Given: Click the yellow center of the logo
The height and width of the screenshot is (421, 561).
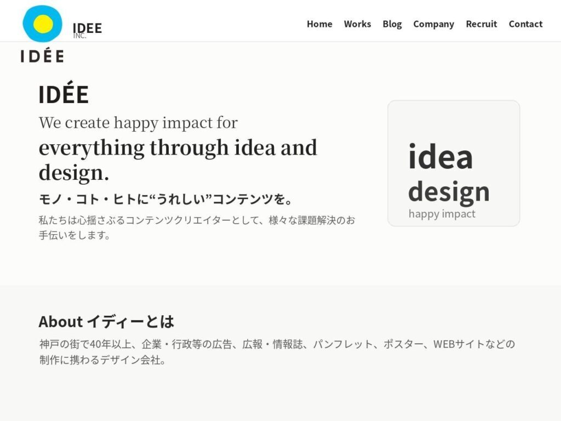Looking at the screenshot, I should (x=43, y=24).
